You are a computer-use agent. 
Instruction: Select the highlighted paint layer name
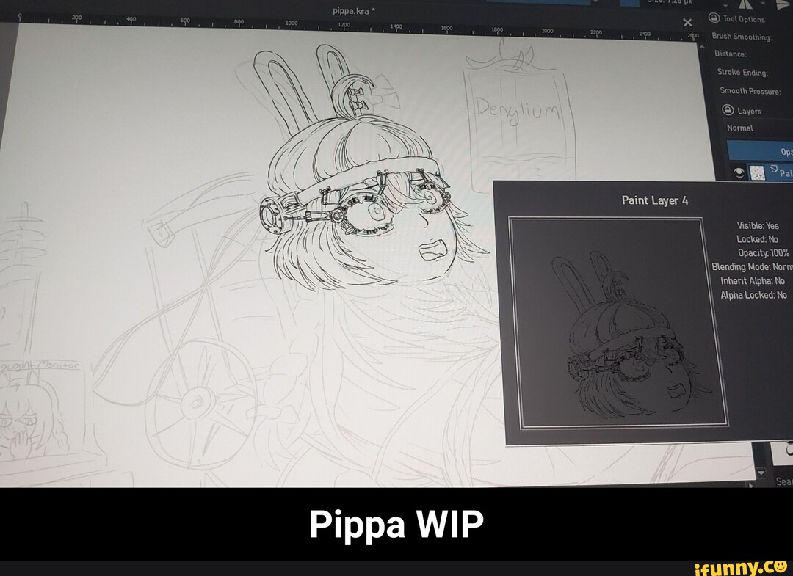784,174
